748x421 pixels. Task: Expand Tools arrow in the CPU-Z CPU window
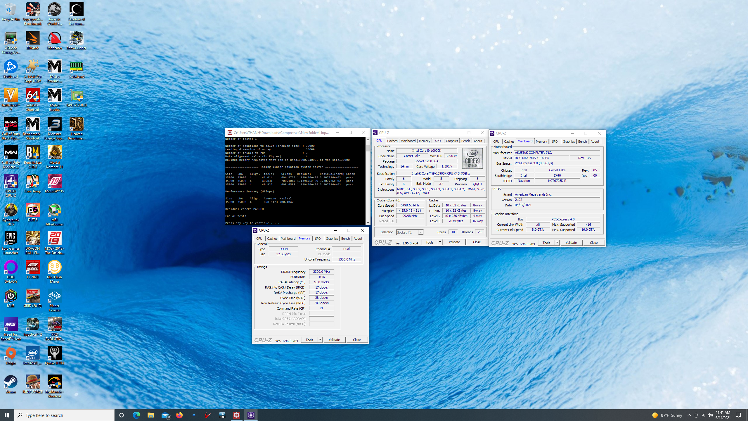[440, 242]
